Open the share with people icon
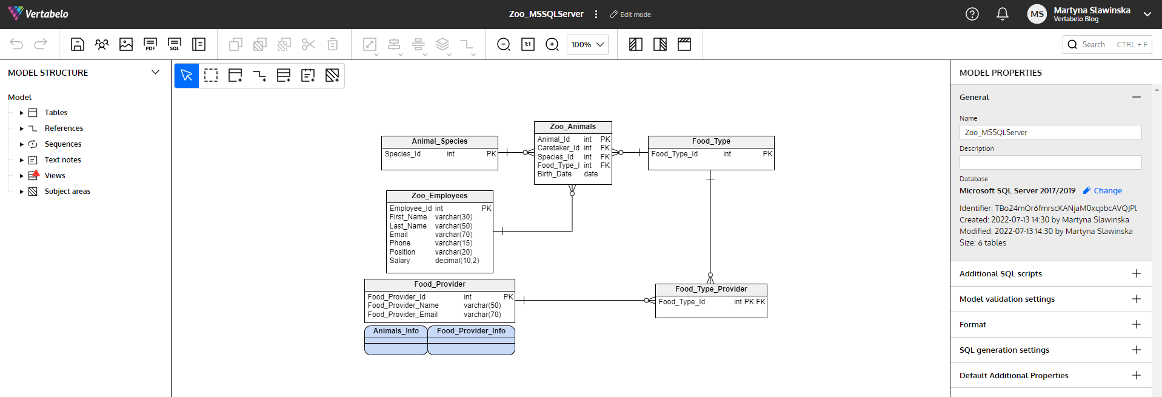 [x=102, y=44]
